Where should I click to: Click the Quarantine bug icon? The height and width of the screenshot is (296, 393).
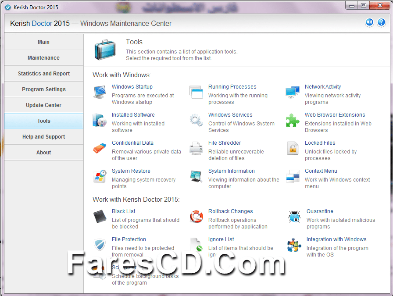tap(294, 216)
